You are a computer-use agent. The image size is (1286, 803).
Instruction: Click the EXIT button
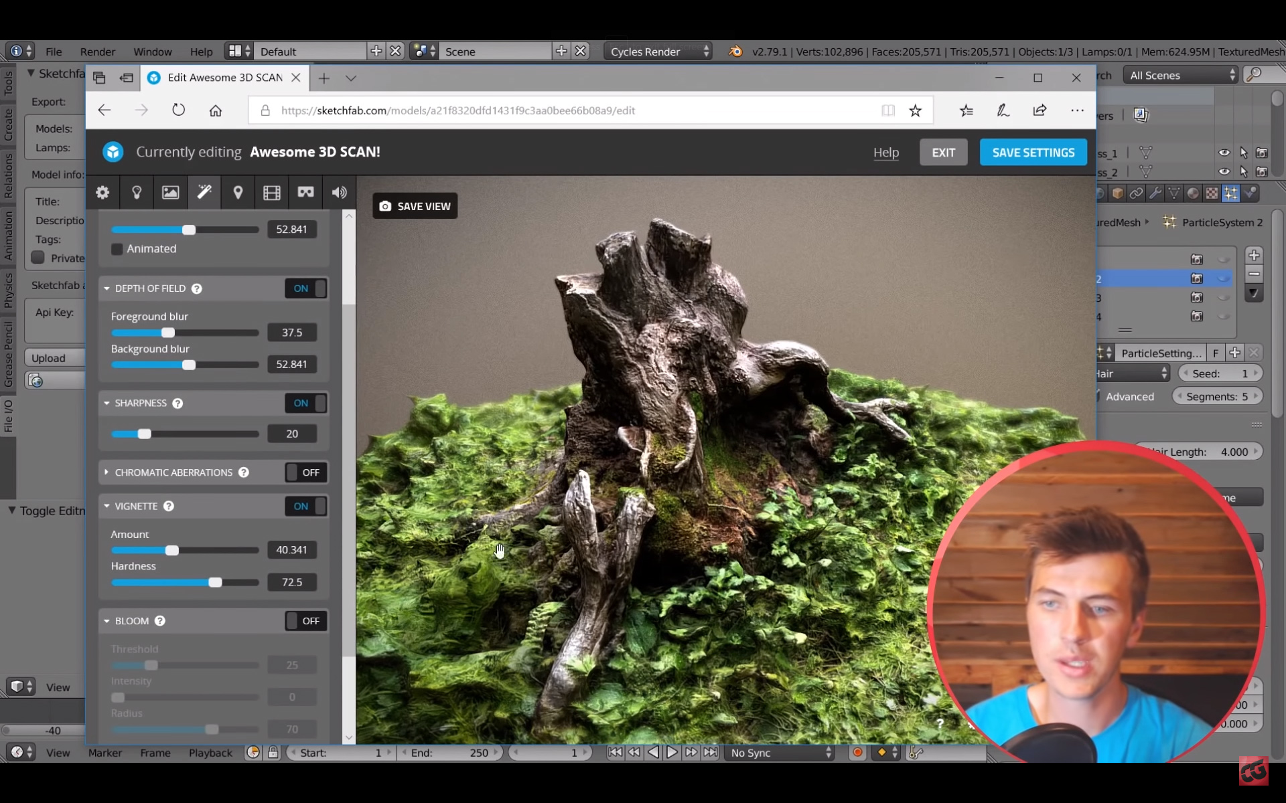(x=944, y=153)
